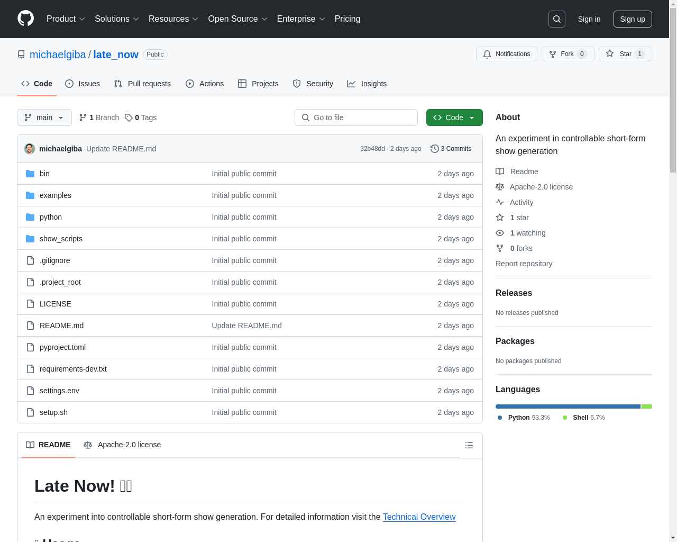677x542 pixels.
Task: Open the Pricing page
Action: tap(347, 19)
